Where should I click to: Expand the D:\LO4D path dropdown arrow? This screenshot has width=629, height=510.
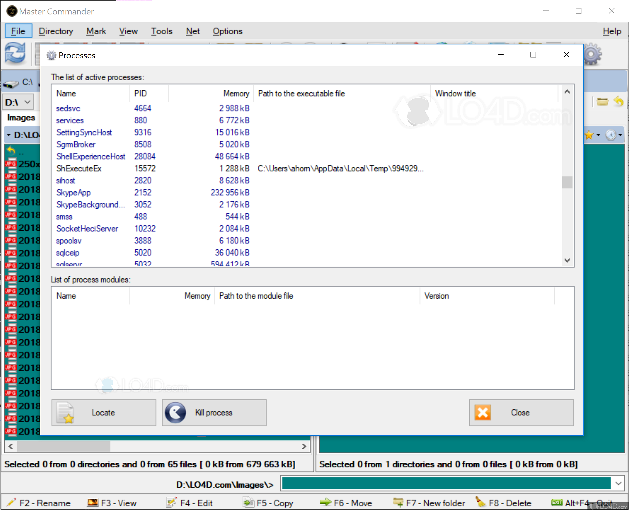click(x=8, y=135)
